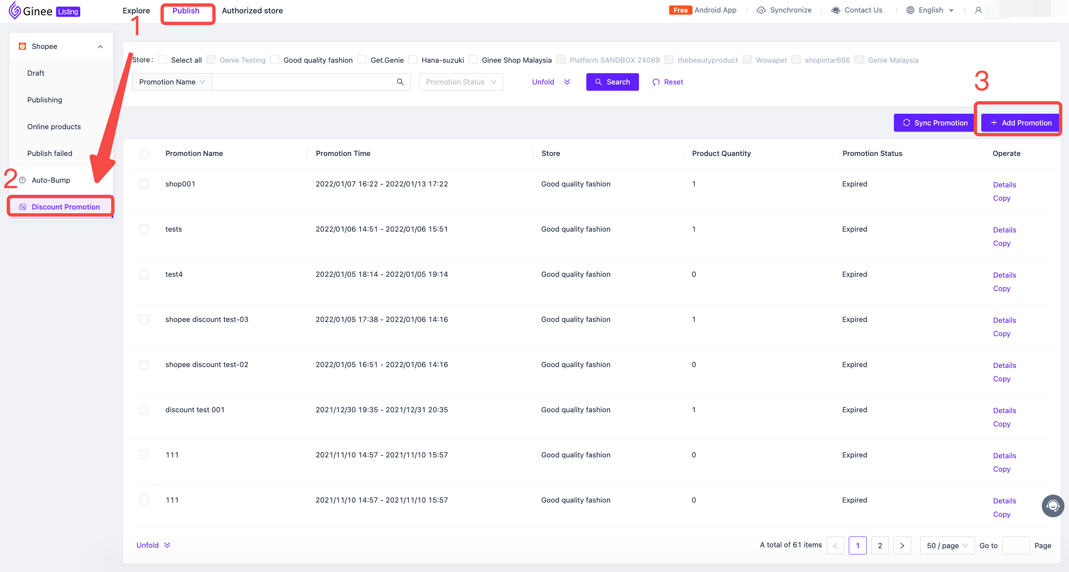Select the tests row checkbox

(x=144, y=229)
